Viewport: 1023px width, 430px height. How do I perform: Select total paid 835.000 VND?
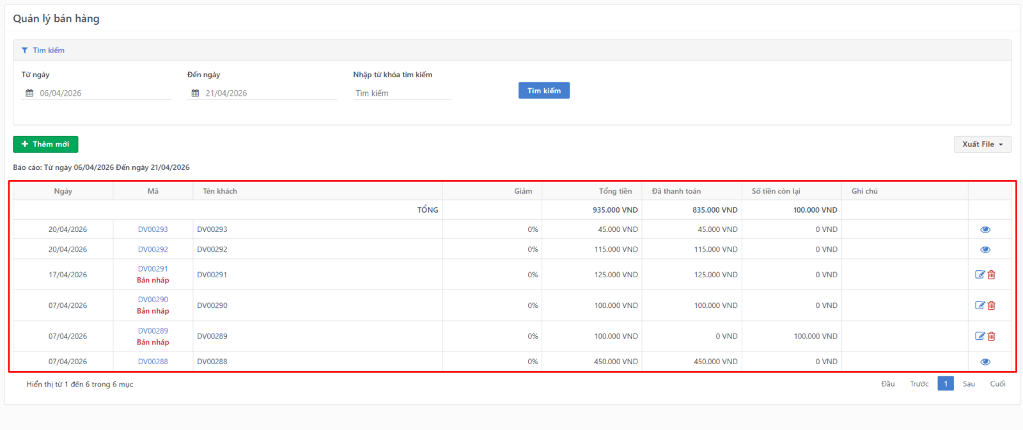coord(715,210)
